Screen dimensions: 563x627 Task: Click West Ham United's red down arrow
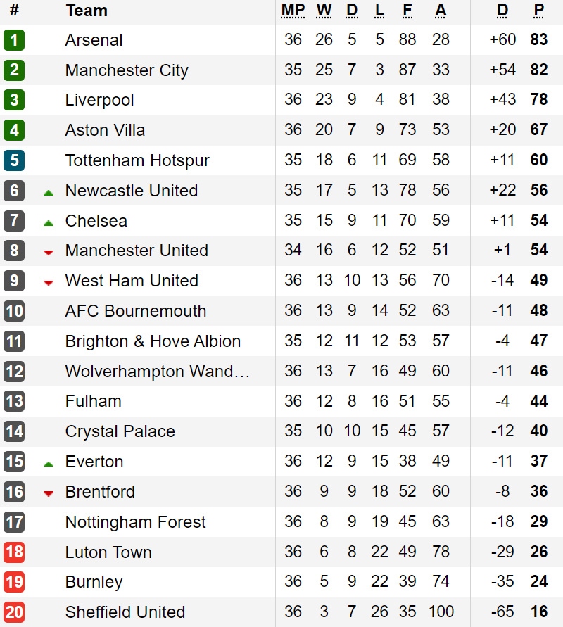49,283
